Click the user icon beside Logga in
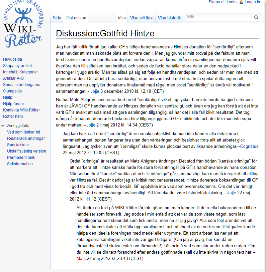266x272 pixels. 242,2
